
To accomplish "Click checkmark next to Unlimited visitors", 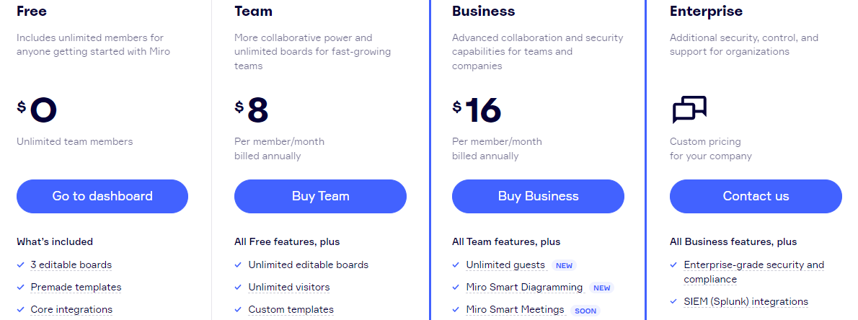I will click(238, 287).
